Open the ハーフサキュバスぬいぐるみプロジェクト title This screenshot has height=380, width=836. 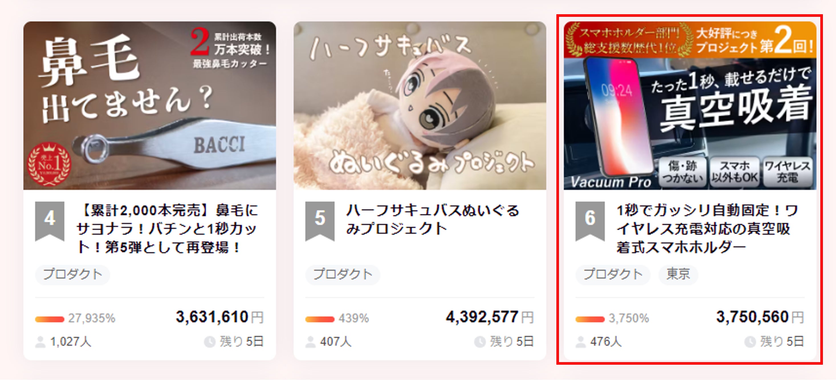click(433, 219)
